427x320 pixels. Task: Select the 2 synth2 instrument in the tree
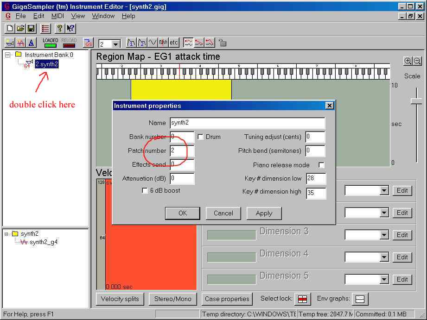(x=47, y=64)
